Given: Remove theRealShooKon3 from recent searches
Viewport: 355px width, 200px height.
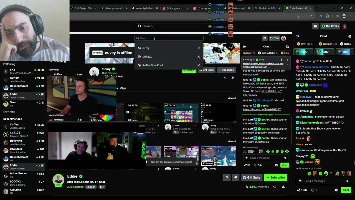Looking at the screenshot, I should (199, 65).
